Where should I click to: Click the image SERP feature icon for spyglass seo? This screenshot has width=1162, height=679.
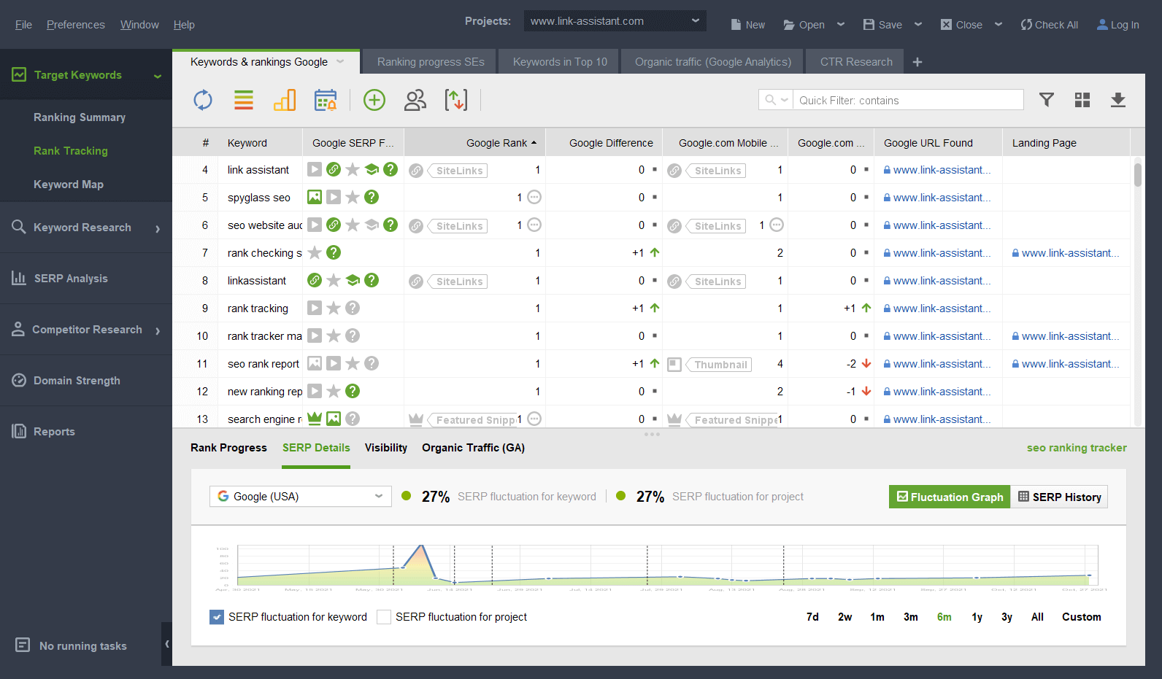click(315, 197)
